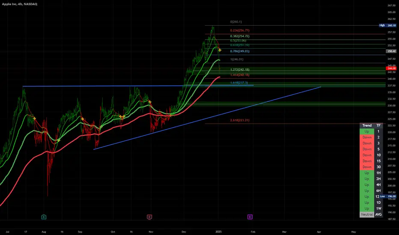Click the Down cell for timeframe 15
399x235 pixels.
(367, 161)
